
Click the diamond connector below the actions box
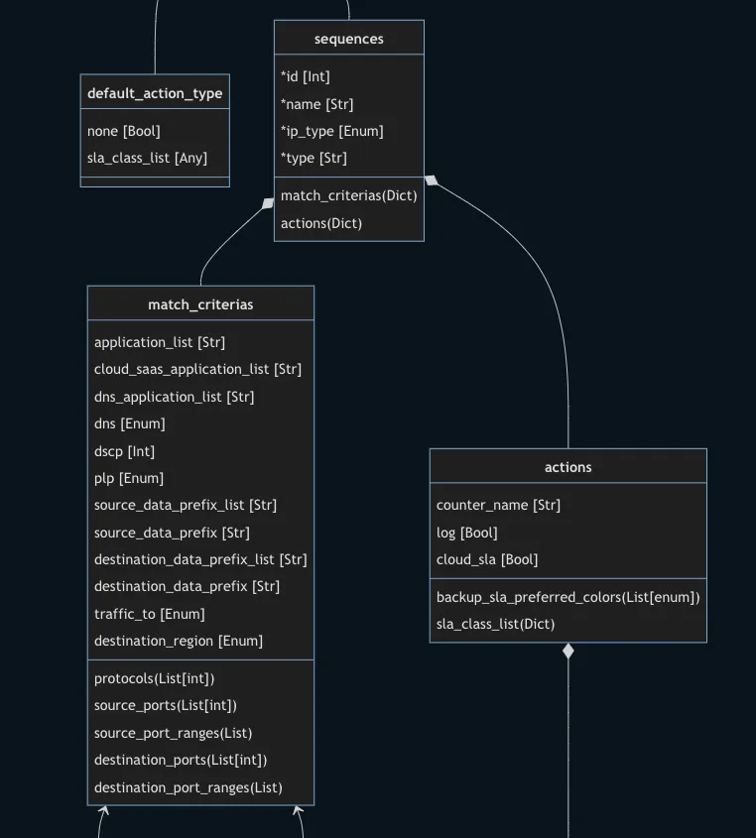568,652
